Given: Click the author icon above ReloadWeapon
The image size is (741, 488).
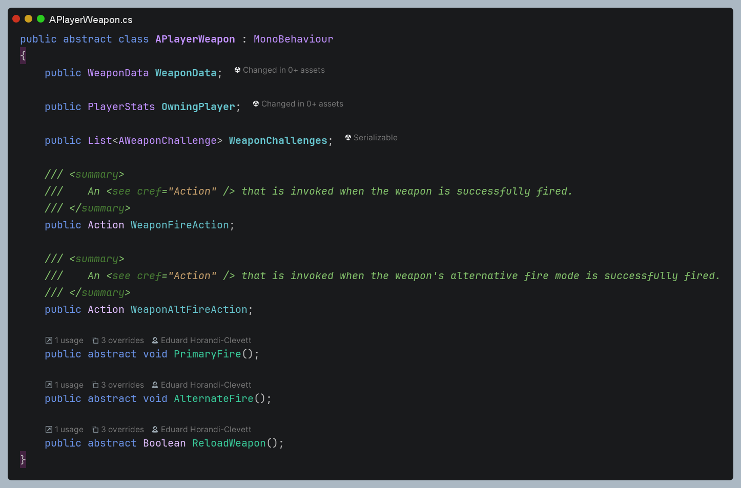Looking at the screenshot, I should click(155, 430).
